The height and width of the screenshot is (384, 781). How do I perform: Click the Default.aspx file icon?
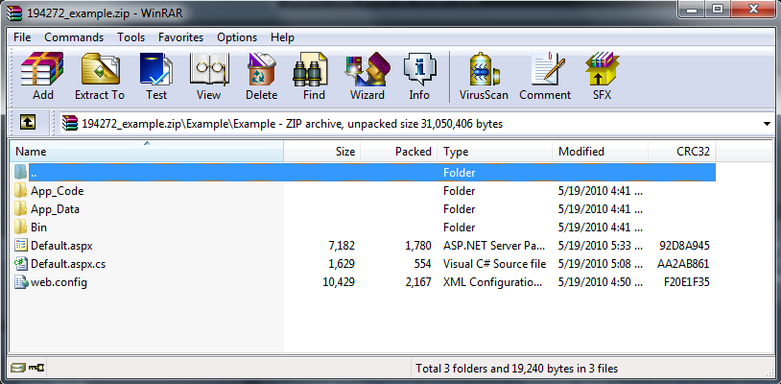(x=20, y=245)
